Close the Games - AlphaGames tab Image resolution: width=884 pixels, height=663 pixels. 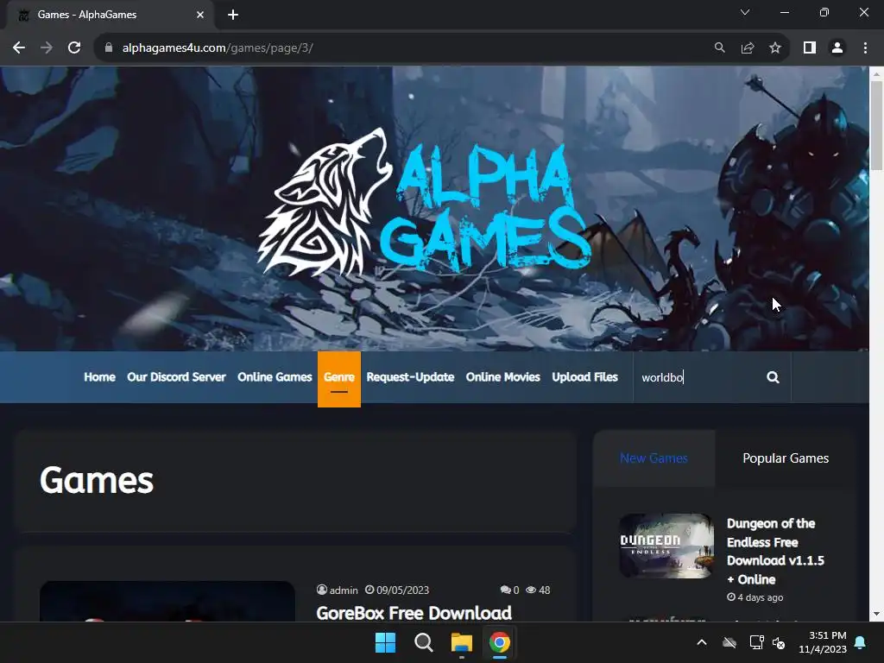tap(200, 15)
